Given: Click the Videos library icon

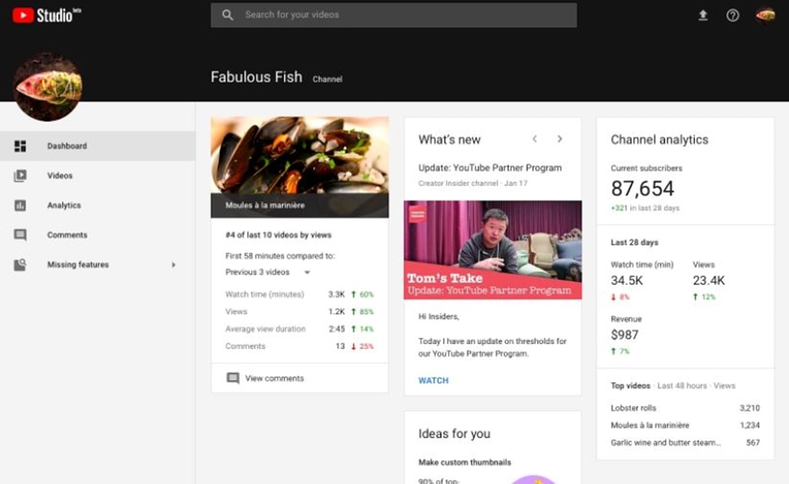Looking at the screenshot, I should 20,176.
